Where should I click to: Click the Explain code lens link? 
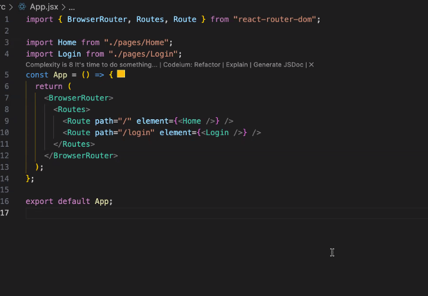coord(236,65)
